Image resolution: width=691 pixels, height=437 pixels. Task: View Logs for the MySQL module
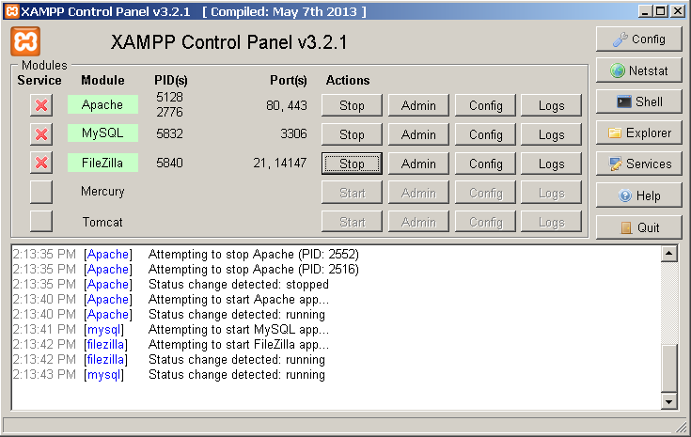(552, 134)
